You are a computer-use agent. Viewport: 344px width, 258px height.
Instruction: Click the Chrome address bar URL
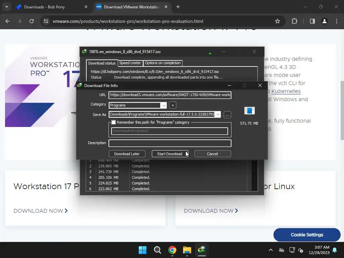pyautogui.click(x=128, y=21)
